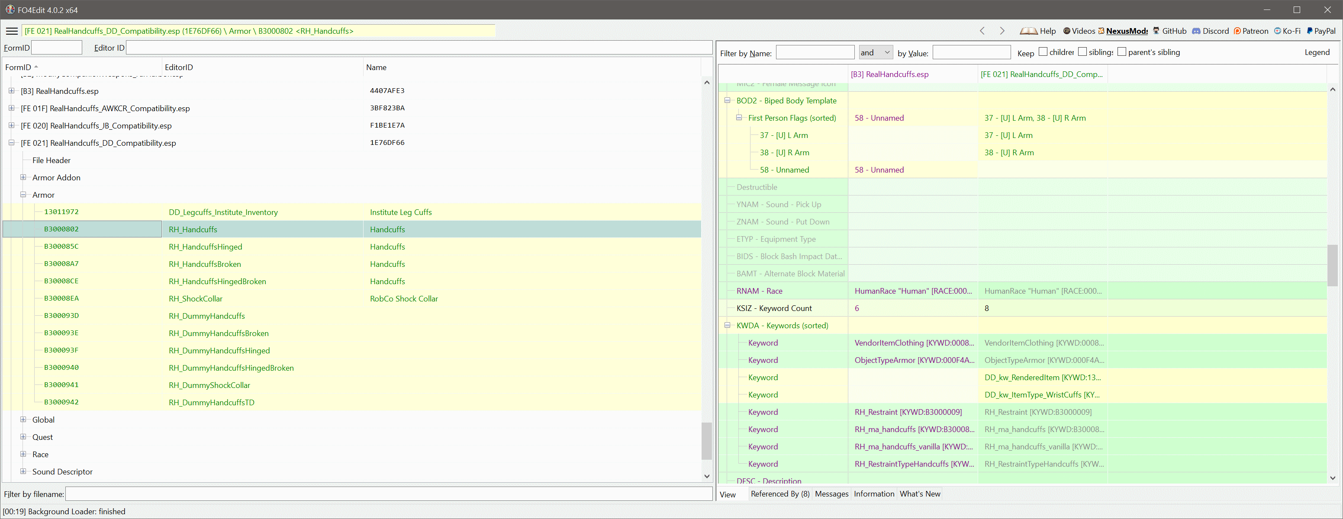Screen dimensions: 1343x519
Task: Click the left record list vertical scrollbar thumb
Action: (706, 441)
